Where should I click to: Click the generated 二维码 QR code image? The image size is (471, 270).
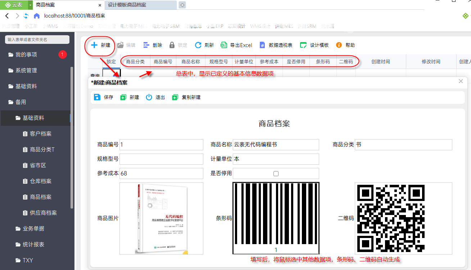click(x=391, y=219)
